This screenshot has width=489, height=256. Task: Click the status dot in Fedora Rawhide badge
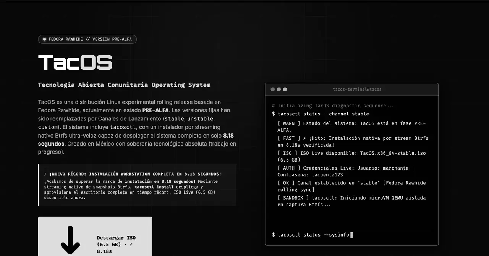tap(44, 39)
